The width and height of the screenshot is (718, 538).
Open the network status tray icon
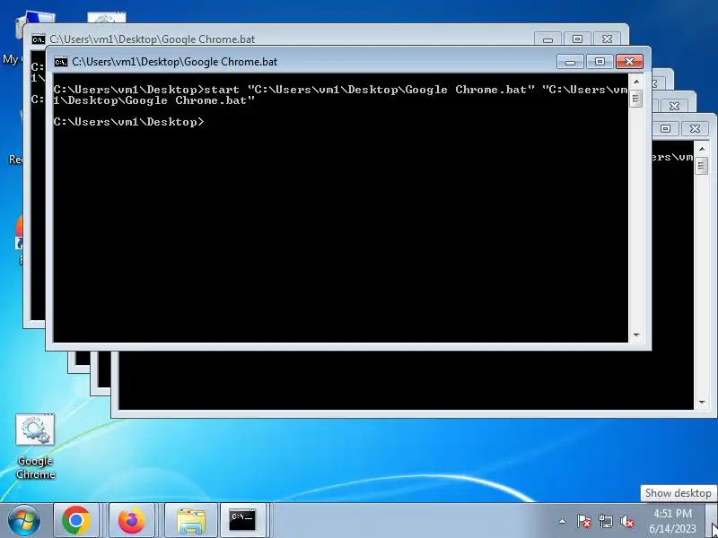(605, 521)
